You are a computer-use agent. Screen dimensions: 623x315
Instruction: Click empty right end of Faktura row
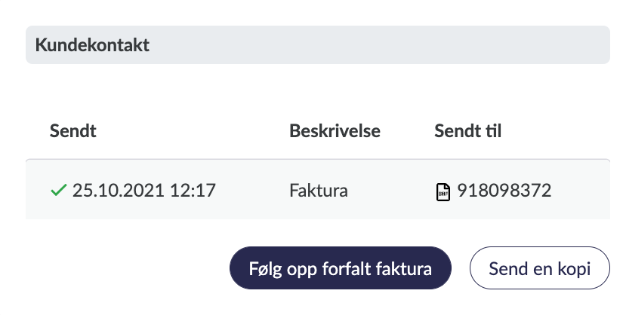(585, 191)
